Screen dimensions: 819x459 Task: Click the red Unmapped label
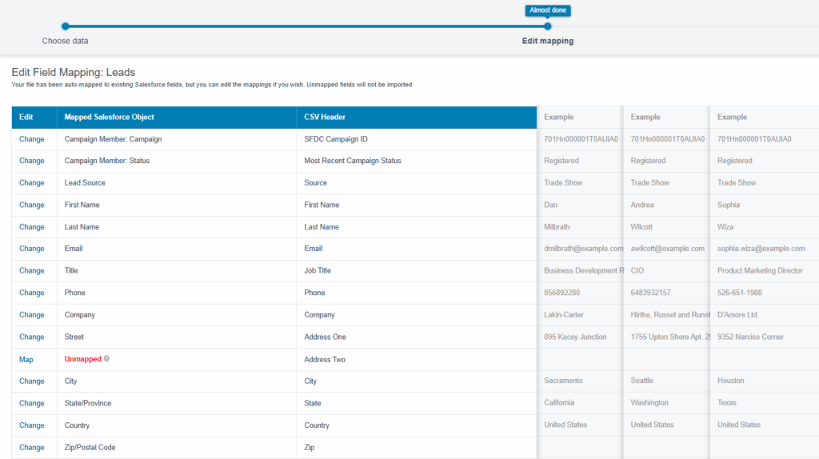[82, 359]
